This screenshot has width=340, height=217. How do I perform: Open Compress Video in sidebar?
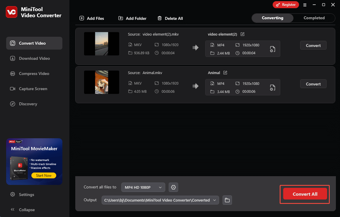click(x=34, y=73)
